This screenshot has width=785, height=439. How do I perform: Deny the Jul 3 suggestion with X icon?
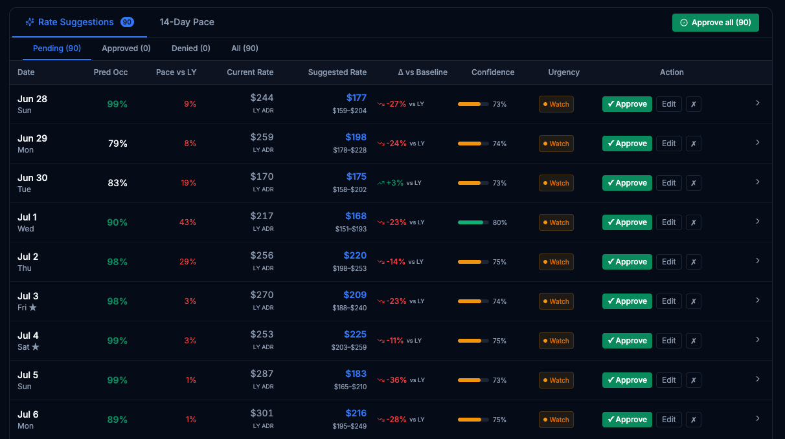693,301
